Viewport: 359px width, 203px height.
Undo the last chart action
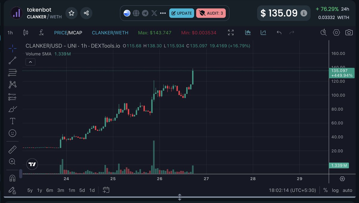279,33
